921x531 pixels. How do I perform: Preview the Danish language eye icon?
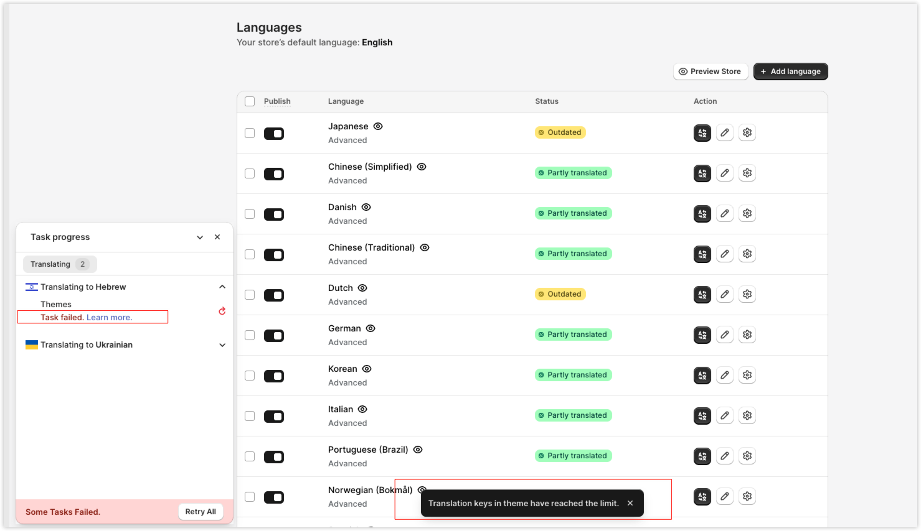(x=366, y=207)
